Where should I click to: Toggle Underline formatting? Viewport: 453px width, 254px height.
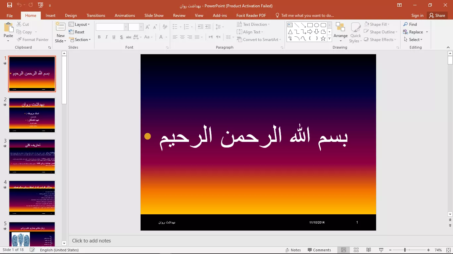click(x=114, y=37)
